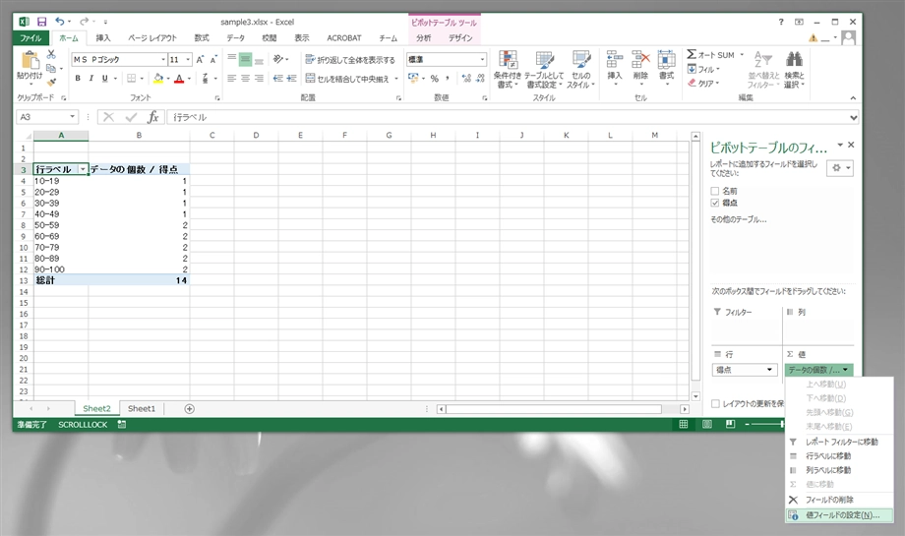Viewport: 905px width, 536px height.
Task: Add a new sheet with plus icon
Action: point(189,408)
